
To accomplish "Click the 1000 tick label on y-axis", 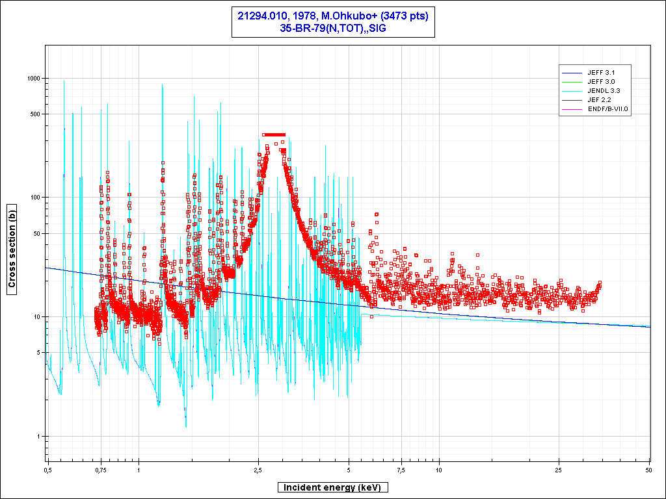I will [33, 78].
